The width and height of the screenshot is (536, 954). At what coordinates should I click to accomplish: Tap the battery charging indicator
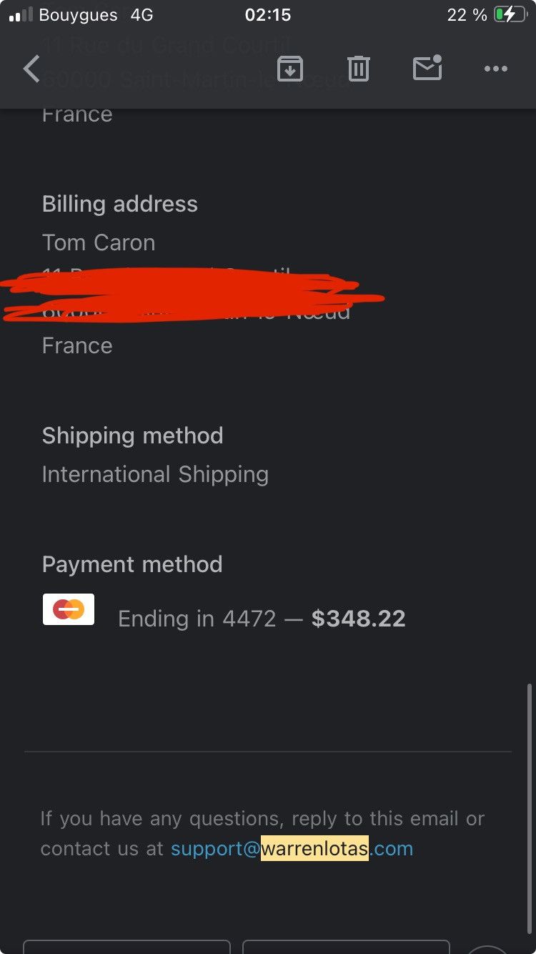(x=510, y=14)
